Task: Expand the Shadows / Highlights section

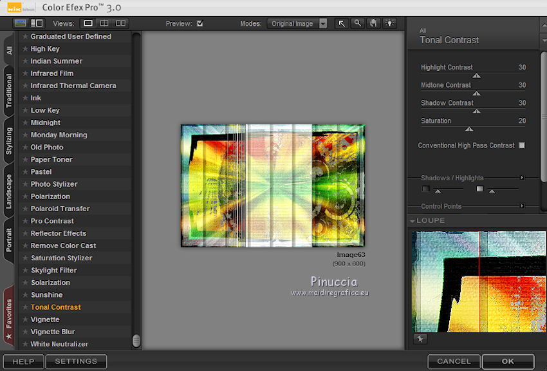Action: click(522, 178)
